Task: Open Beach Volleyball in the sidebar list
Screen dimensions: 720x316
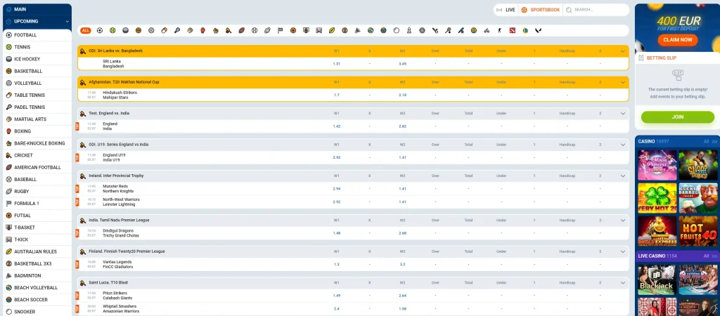Action: (37, 288)
